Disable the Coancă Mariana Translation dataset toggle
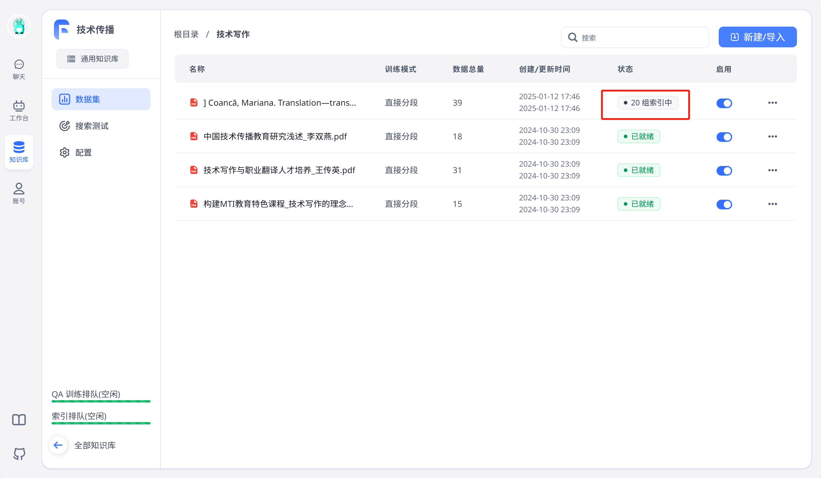821x478 pixels. click(724, 103)
